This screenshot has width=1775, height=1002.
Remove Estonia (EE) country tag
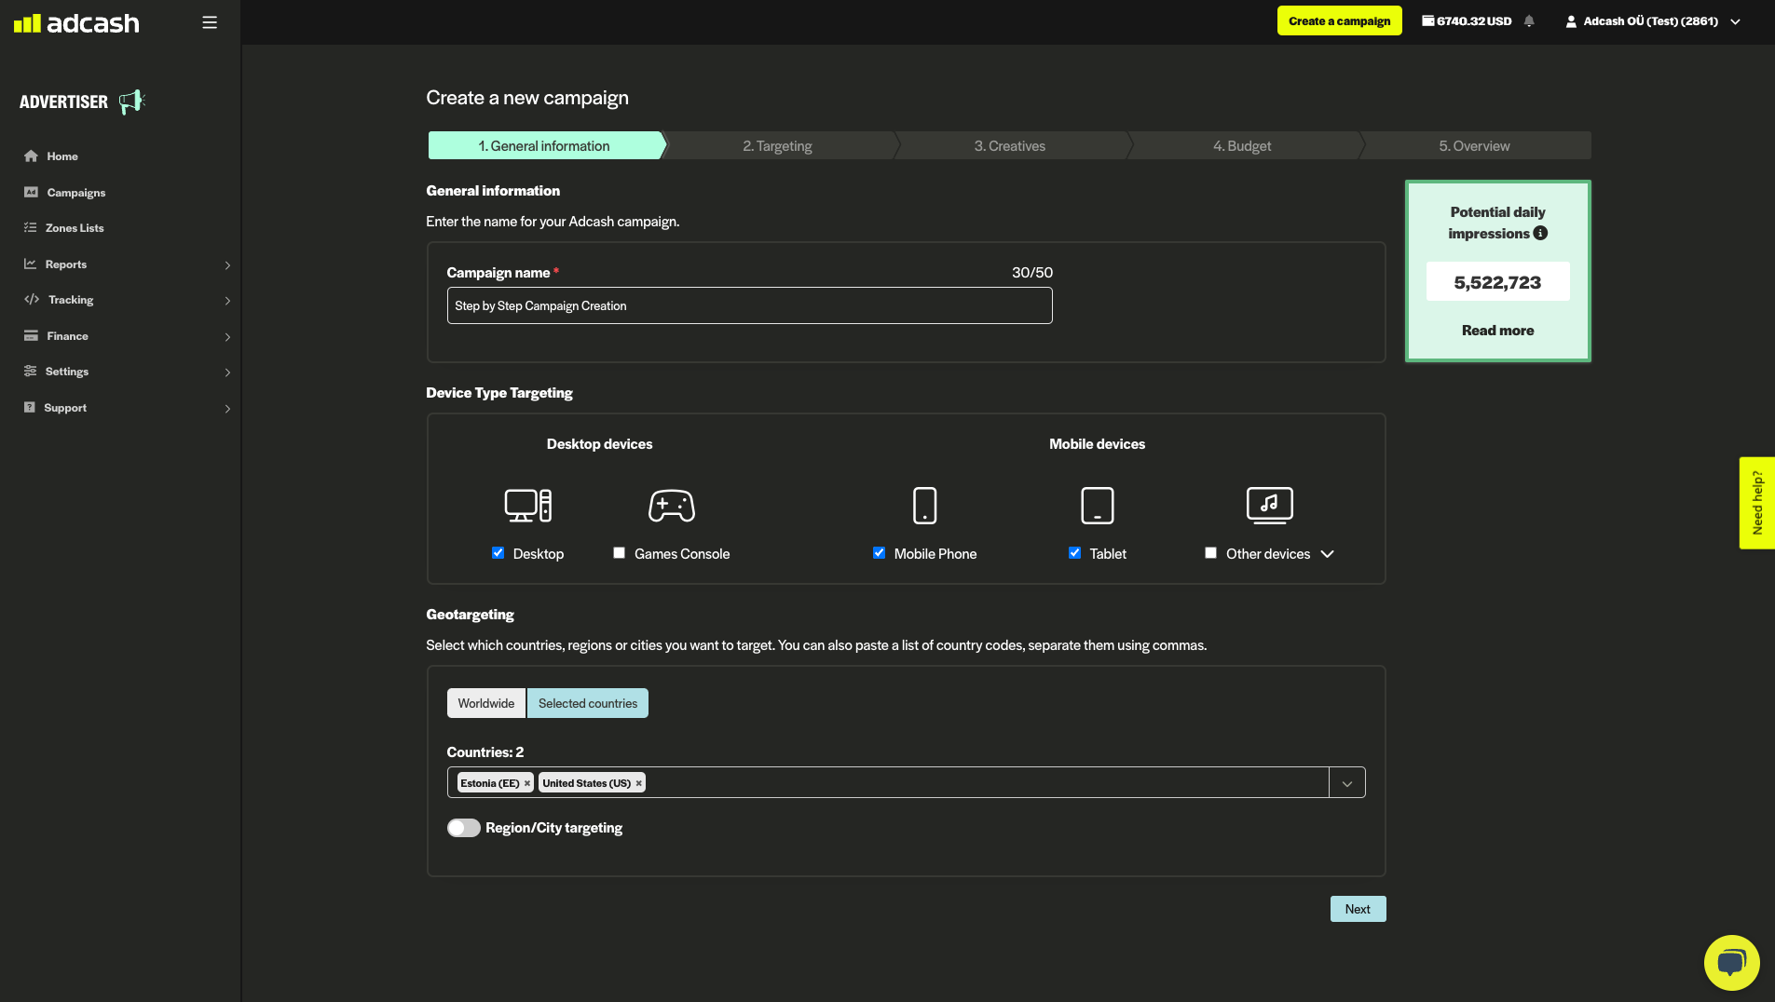pyautogui.click(x=527, y=783)
